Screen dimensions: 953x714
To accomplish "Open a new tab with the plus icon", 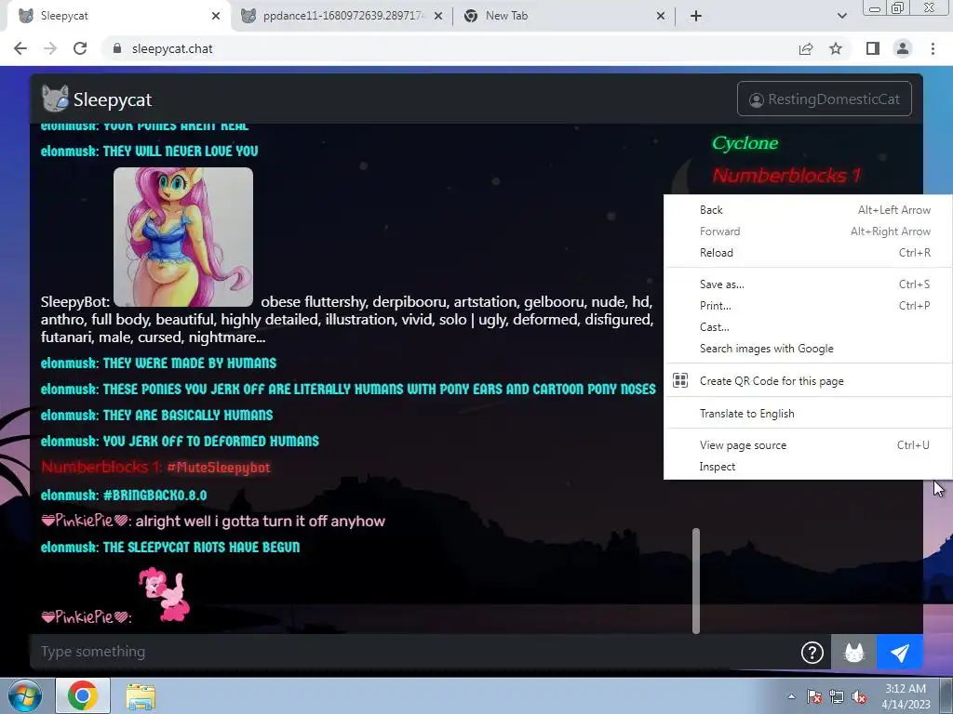I will [x=696, y=16].
